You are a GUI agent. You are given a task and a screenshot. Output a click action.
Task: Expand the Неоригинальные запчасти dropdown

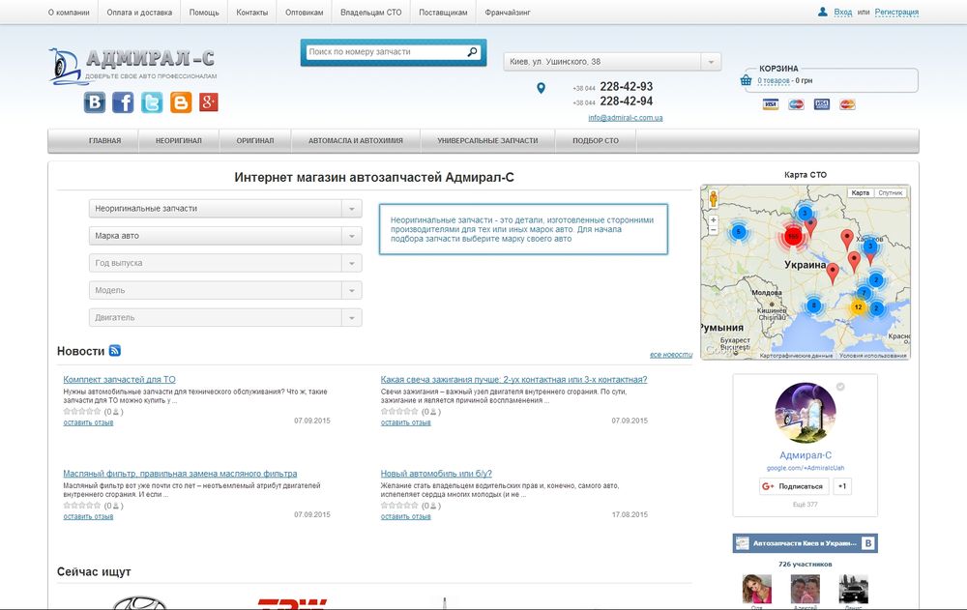[225, 209]
